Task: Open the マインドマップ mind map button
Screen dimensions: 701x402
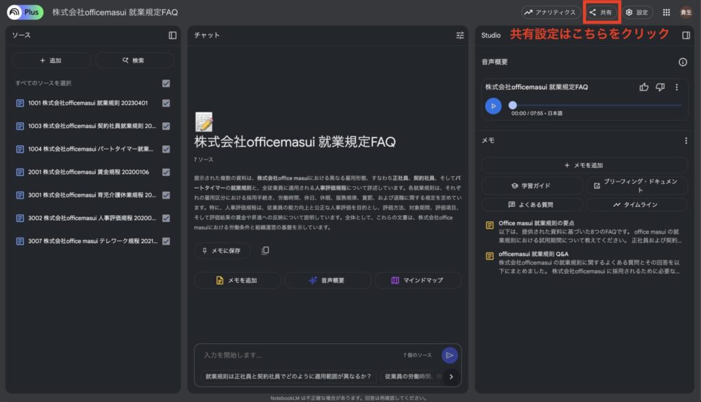Action: click(x=418, y=280)
